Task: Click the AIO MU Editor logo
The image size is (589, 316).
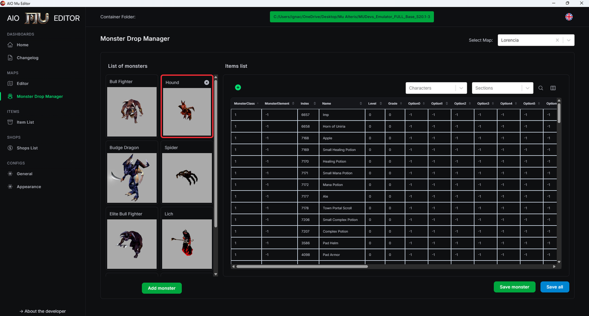Action: (43, 18)
